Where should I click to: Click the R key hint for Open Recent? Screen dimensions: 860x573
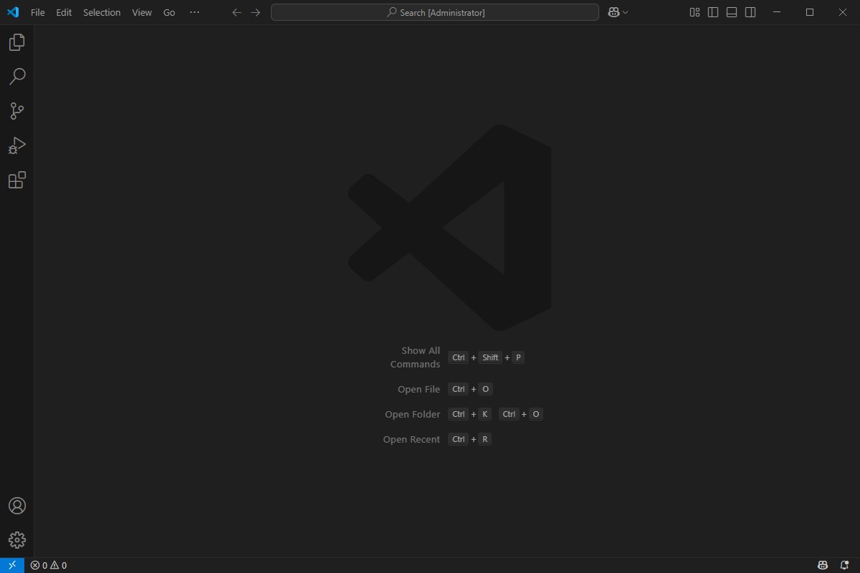(485, 439)
